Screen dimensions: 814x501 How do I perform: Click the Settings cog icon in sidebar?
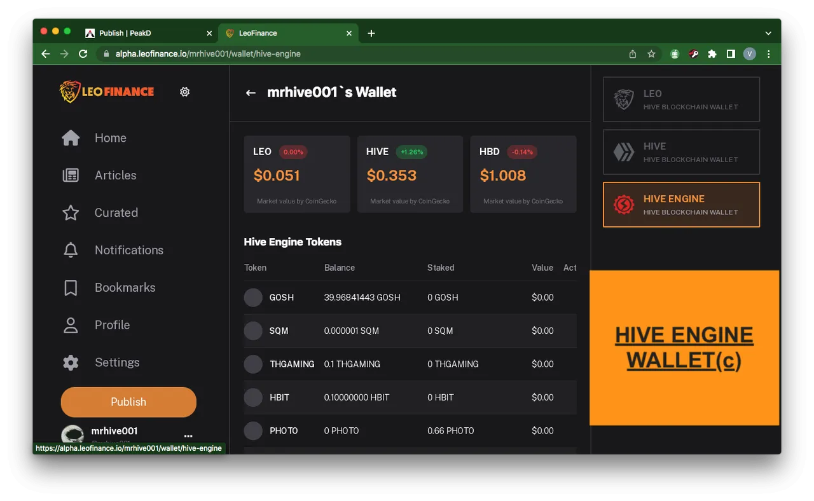pyautogui.click(x=71, y=362)
